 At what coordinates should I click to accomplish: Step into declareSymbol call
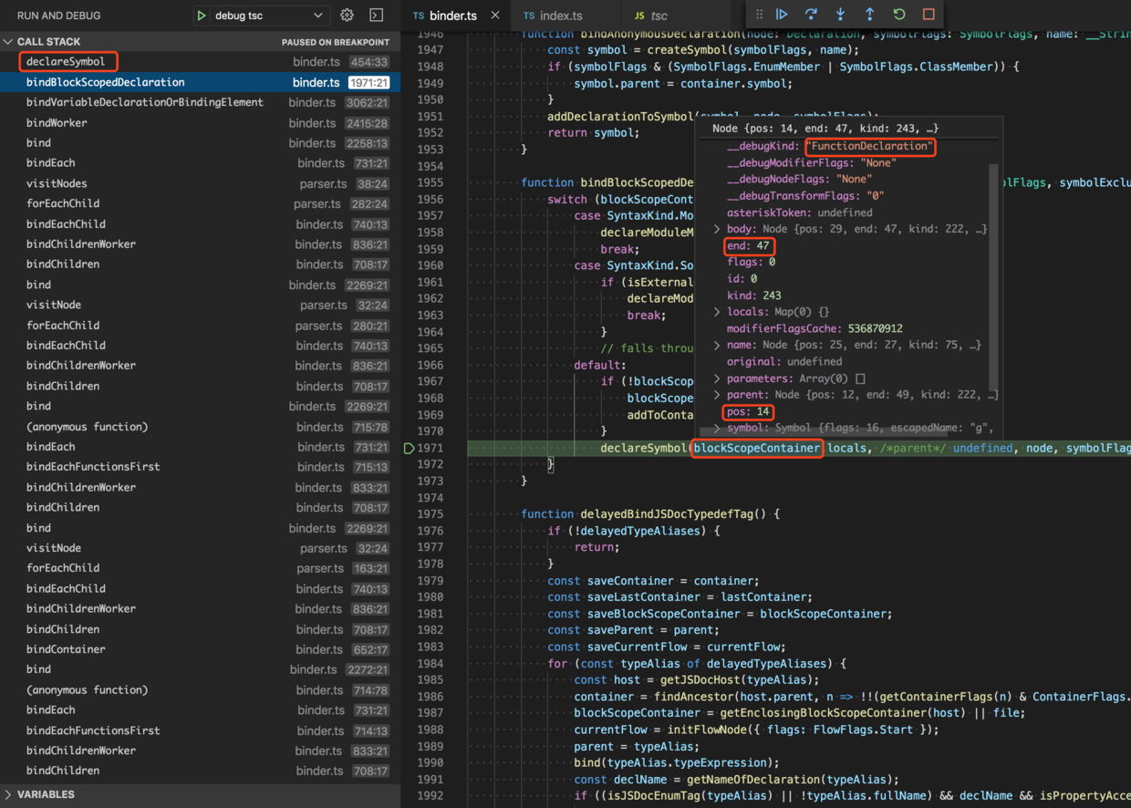tap(840, 15)
